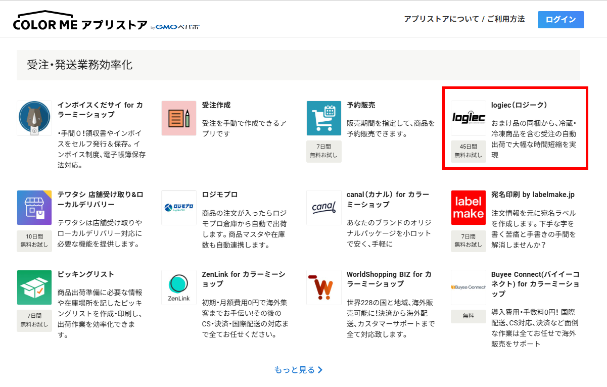Click the 7日間無料お試し badge under ピッキングリスト
Image resolution: width=607 pixels, height=387 pixels.
[x=34, y=321]
